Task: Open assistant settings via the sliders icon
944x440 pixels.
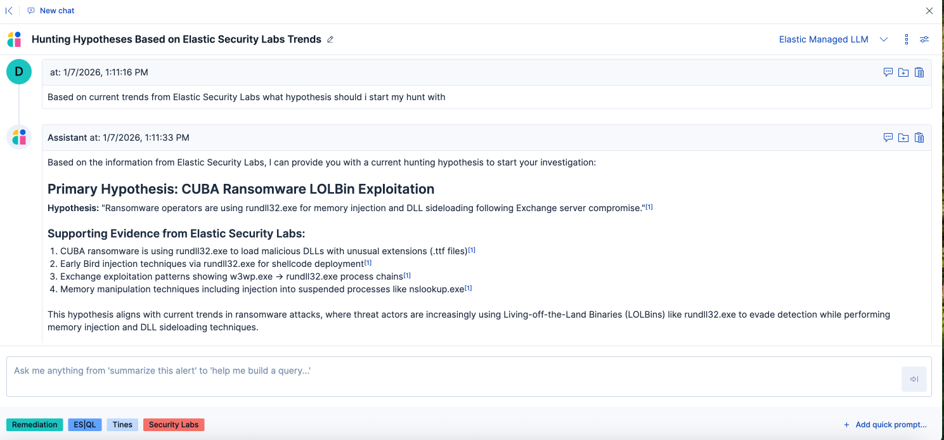Action: (925, 39)
